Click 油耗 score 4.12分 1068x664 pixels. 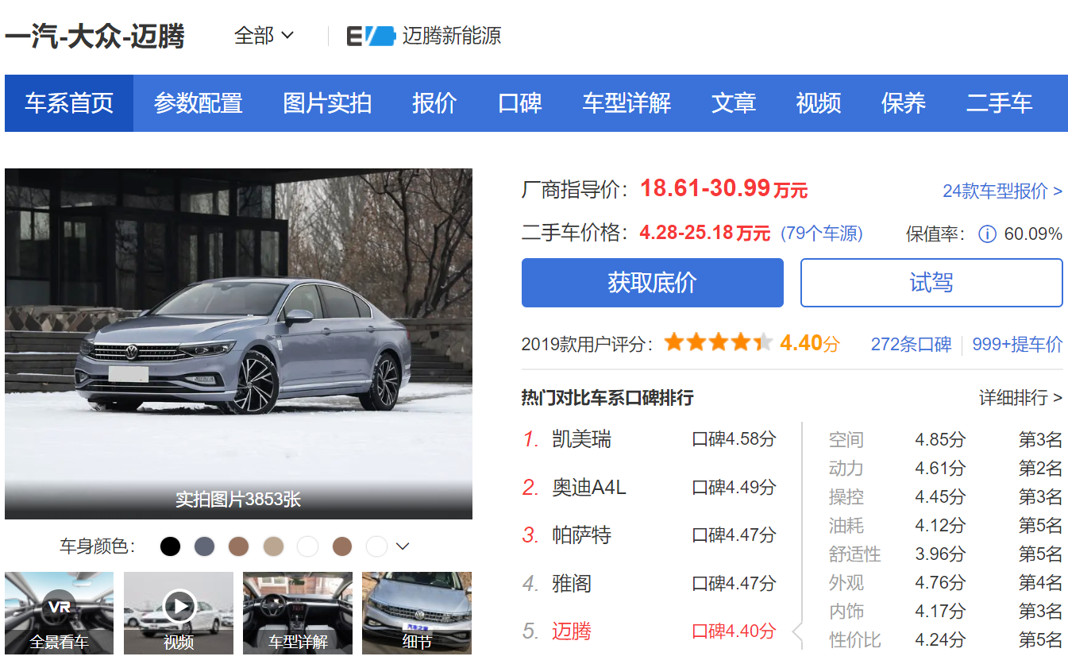click(x=940, y=526)
